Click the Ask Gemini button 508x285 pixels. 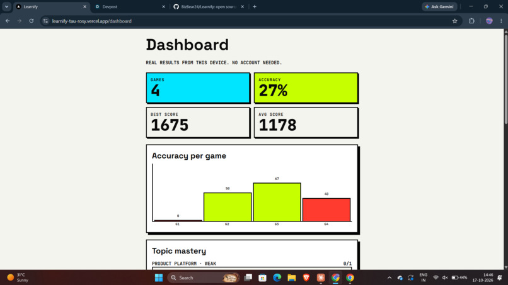pos(439,7)
